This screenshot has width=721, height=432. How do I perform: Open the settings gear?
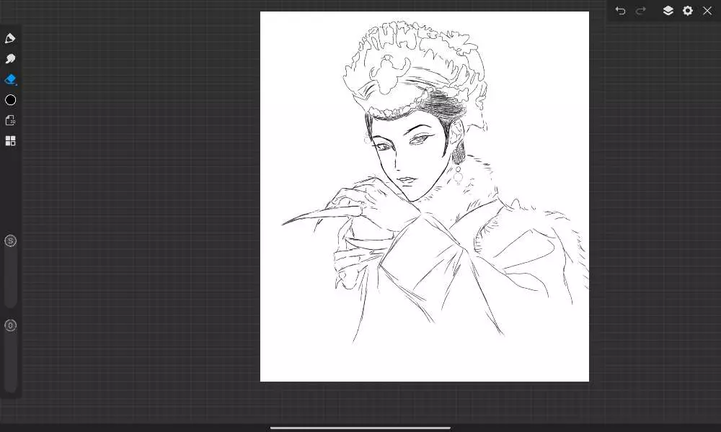pos(687,11)
